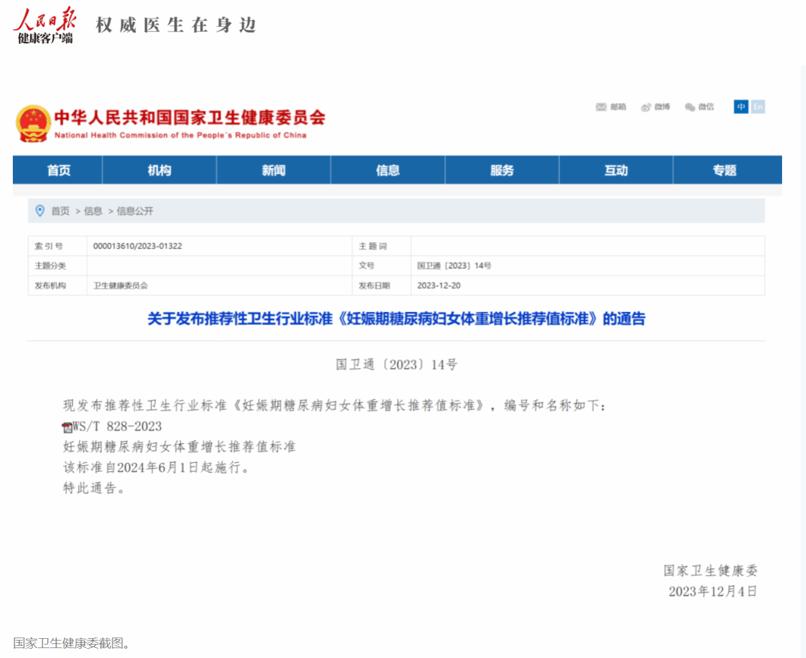Click the People's Daily Health client logo
The image size is (806, 658).
(45, 26)
